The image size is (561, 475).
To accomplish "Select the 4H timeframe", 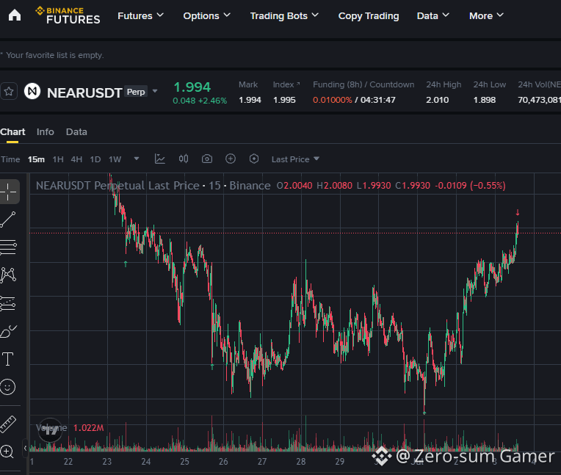I will coord(76,159).
